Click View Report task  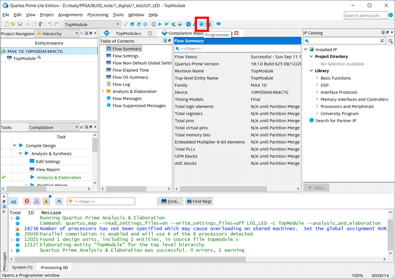(x=48, y=169)
